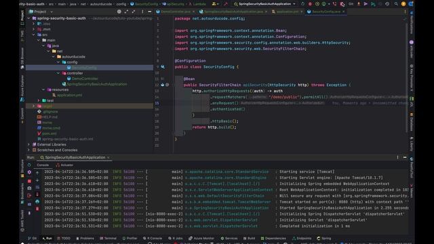Viewport: 434px width, 244px height.
Task: Collapse the controller package
Action: coord(58,73)
